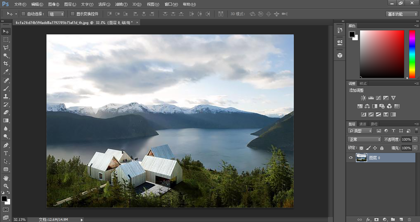
Task: Select the Eyedropper tool
Action: pyautogui.click(x=6, y=72)
